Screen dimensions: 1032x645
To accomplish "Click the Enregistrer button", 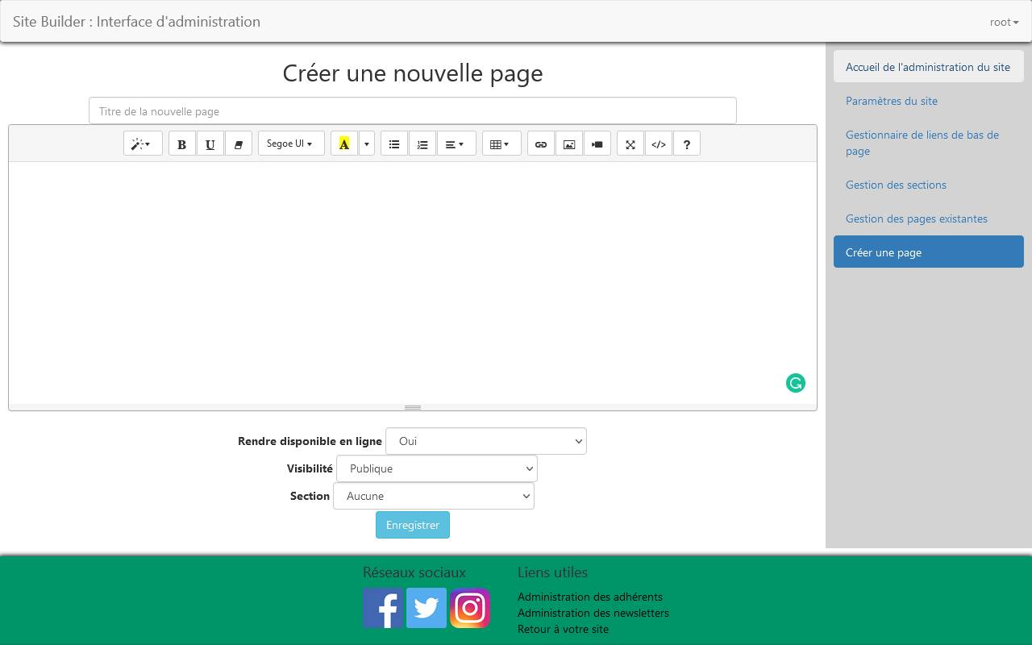I will click(413, 525).
